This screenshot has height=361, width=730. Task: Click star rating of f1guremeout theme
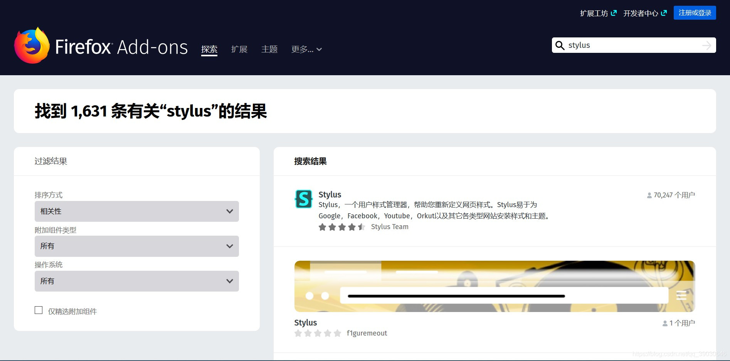pyautogui.click(x=318, y=333)
